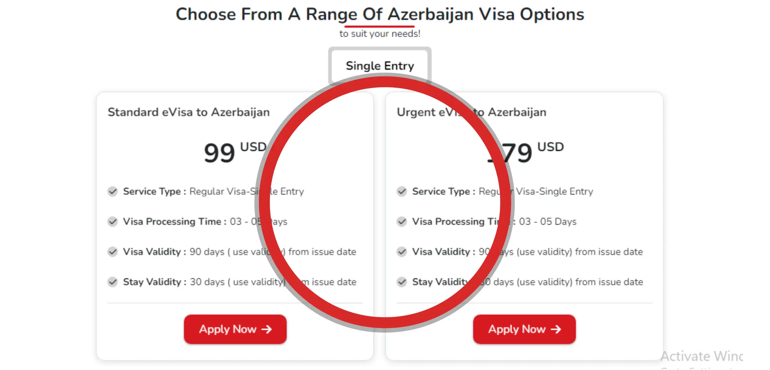This screenshot has width=770, height=370.
Task: Click Visa Validity checkmark in Urgent eVisa card
Action: (402, 252)
